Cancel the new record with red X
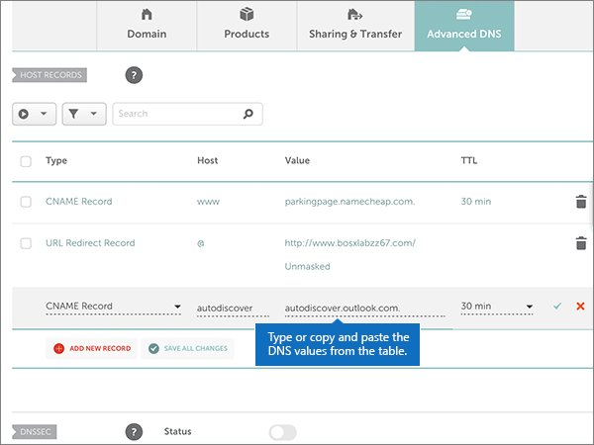The image size is (594, 445). click(580, 307)
